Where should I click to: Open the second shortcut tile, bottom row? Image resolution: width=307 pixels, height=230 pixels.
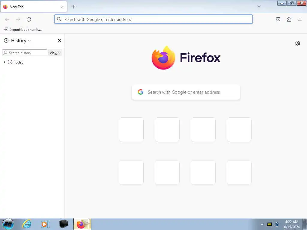coord(167,172)
